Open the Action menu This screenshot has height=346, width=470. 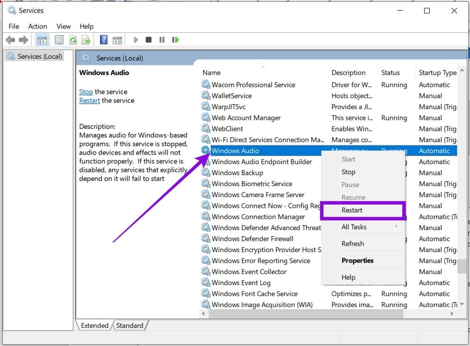point(38,26)
